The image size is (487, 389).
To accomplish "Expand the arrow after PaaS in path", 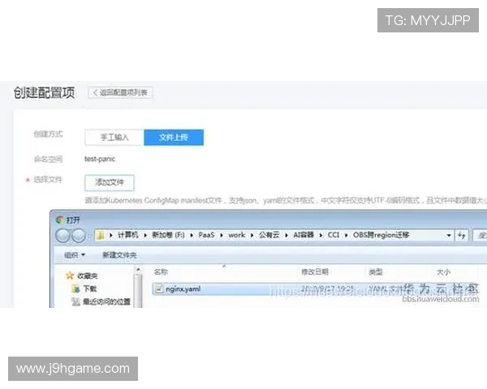I will (x=222, y=236).
